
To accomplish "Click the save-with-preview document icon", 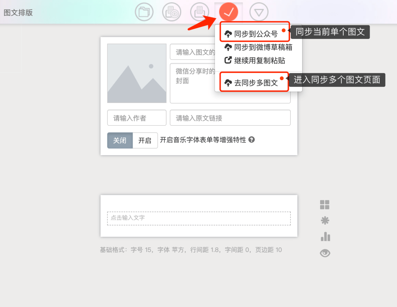I will pyautogui.click(x=172, y=12).
